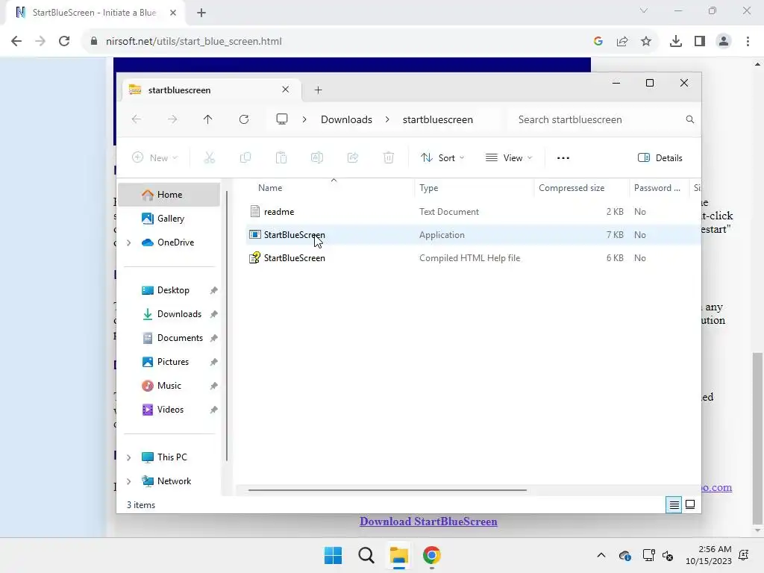Open a new Chrome tab
Image resolution: width=764 pixels, height=573 pixels.
pyautogui.click(x=201, y=13)
